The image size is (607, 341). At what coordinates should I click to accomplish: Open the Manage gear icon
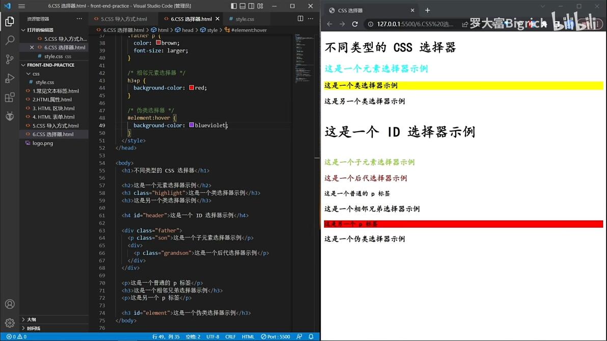coord(10,323)
